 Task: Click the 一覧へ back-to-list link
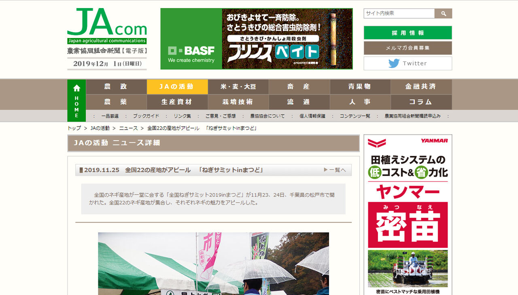[x=335, y=170]
